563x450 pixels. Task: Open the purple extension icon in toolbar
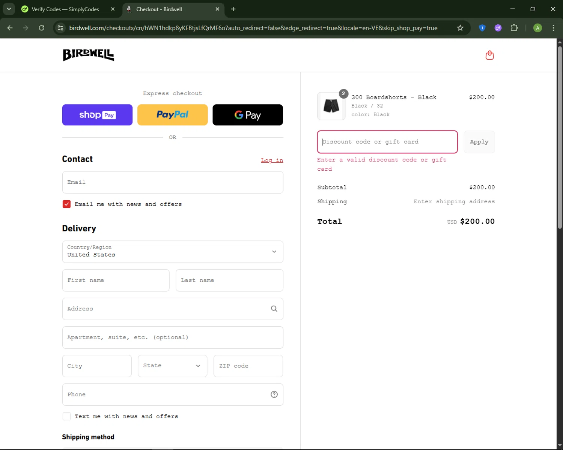point(498,28)
